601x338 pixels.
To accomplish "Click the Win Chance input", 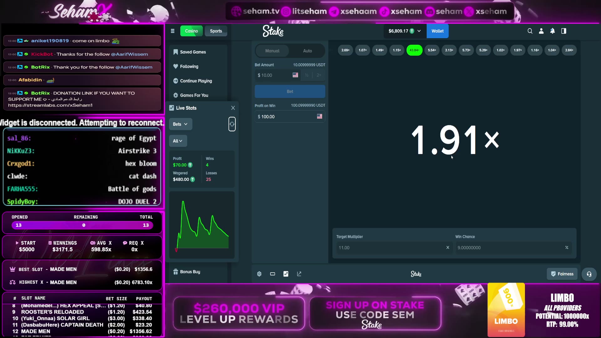I will [x=514, y=248].
